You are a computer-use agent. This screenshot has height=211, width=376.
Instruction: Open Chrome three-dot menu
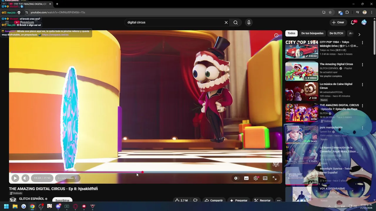click(x=372, y=12)
